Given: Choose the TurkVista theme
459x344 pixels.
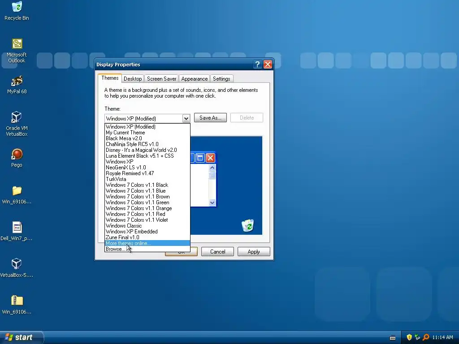Looking at the screenshot, I should click(147, 179).
